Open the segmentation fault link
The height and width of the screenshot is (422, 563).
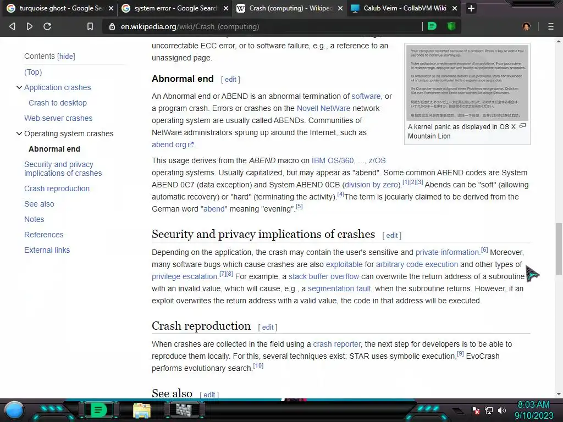click(339, 289)
